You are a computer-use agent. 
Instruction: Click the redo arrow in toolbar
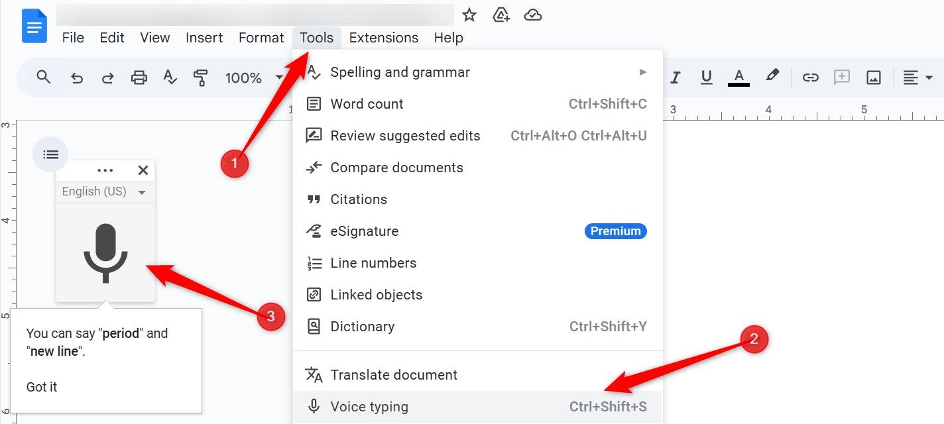[x=107, y=78]
